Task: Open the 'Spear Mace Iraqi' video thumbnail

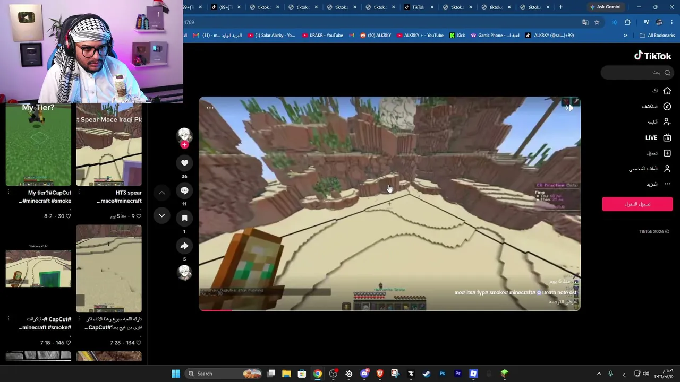Action: 109,144
